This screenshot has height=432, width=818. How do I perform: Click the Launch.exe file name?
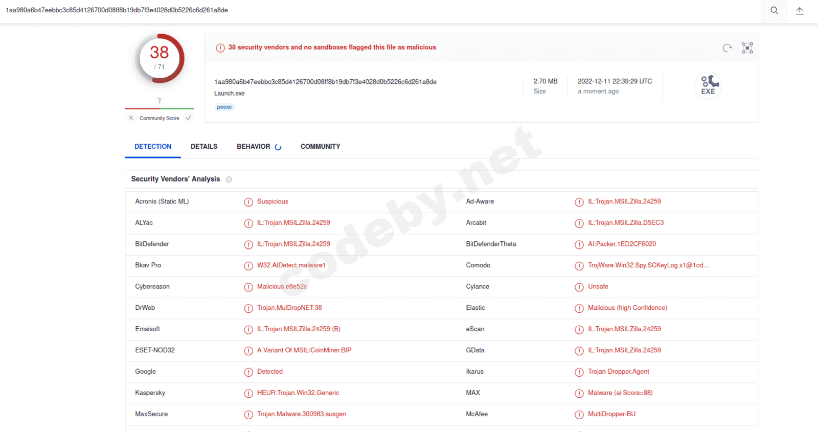click(x=229, y=94)
